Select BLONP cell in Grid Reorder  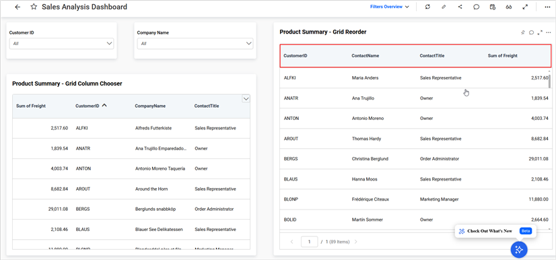click(x=291, y=199)
